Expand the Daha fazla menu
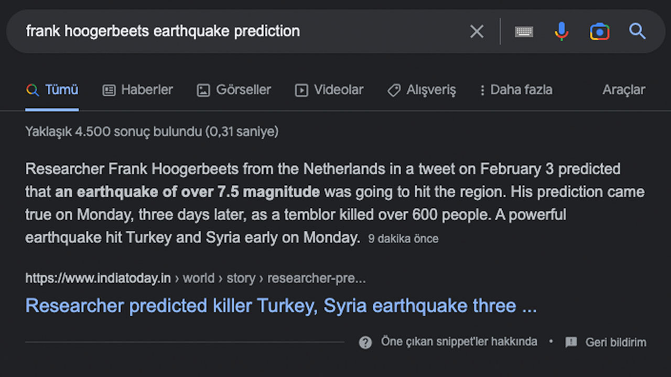The image size is (671, 377). pos(516,90)
